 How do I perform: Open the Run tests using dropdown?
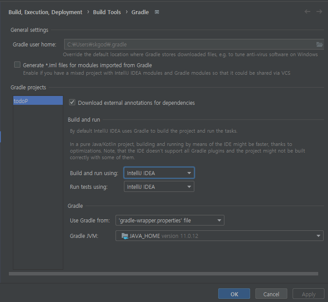pos(159,187)
